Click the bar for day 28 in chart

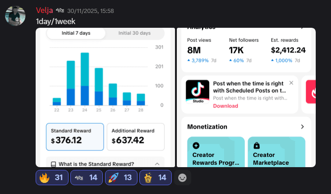point(141,100)
